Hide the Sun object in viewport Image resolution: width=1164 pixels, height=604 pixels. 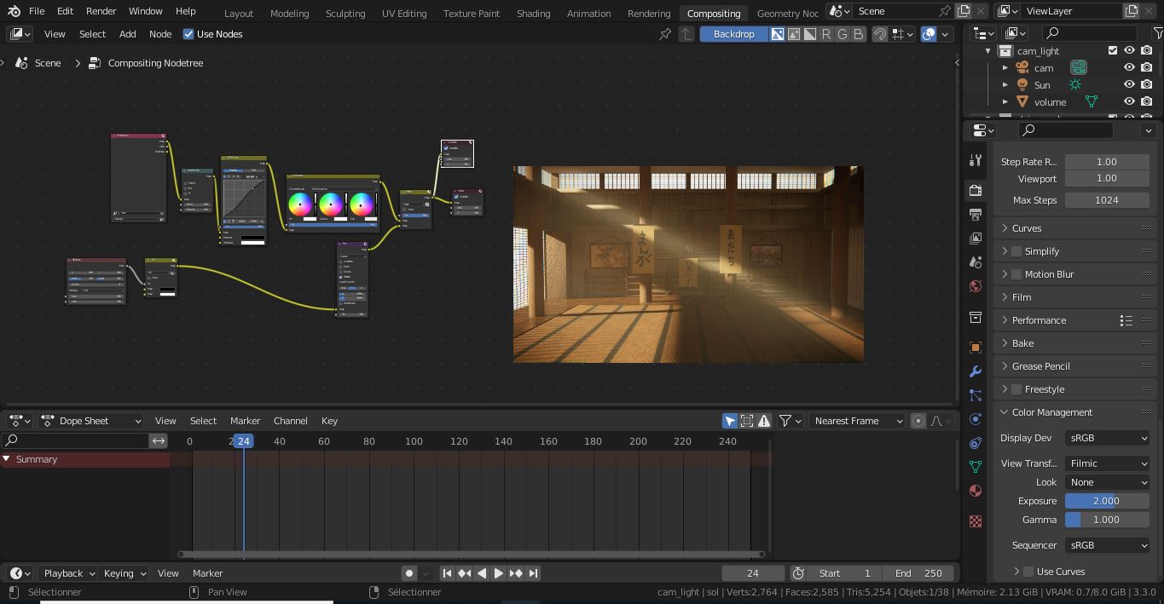1129,85
